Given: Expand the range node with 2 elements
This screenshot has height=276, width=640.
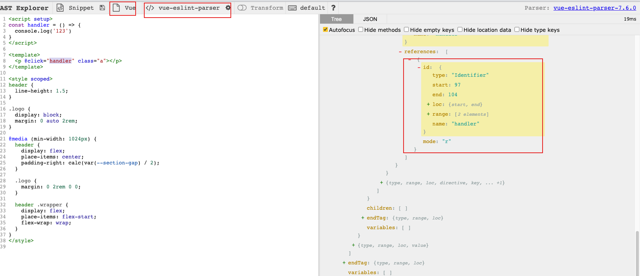Looking at the screenshot, I should pyautogui.click(x=428, y=114).
